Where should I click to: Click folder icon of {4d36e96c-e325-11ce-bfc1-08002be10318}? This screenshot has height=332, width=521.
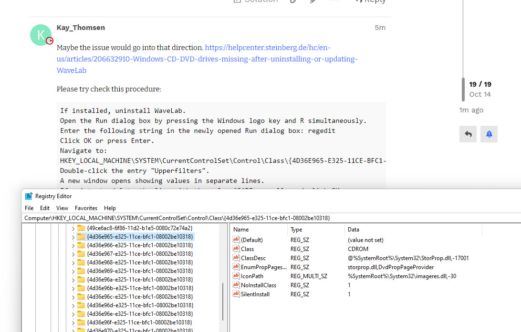pyautogui.click(x=81, y=296)
